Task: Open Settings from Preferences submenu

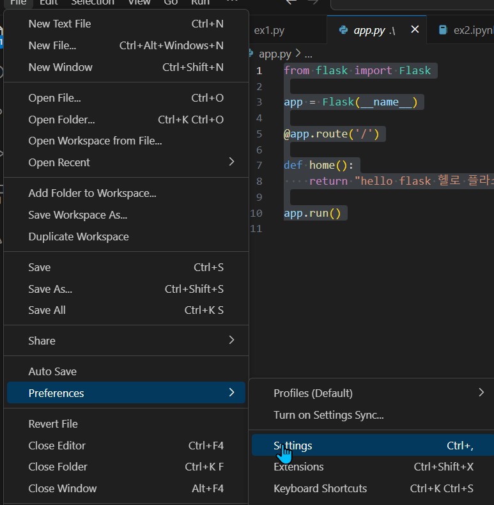Action: [x=373, y=445]
